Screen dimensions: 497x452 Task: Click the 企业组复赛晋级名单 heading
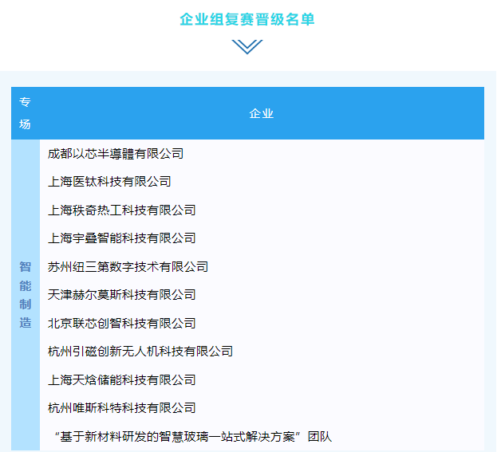[x=247, y=19]
